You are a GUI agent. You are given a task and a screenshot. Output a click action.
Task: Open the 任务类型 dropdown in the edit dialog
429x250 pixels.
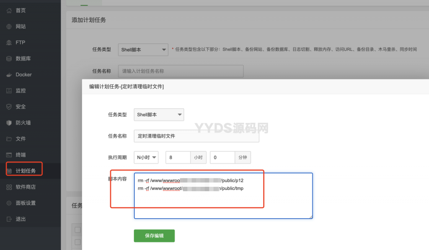coord(158,114)
